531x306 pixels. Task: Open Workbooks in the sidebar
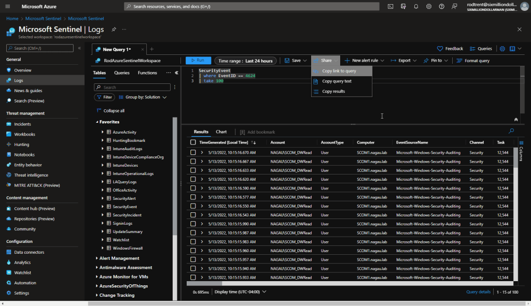coord(24,134)
